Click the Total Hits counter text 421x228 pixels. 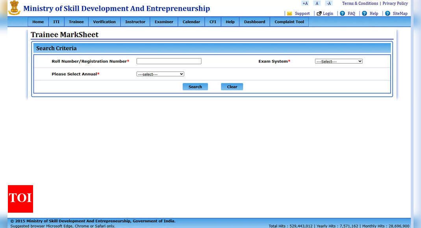tap(291, 226)
